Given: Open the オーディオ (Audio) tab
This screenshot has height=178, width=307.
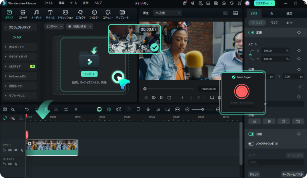Looking at the screenshot, I should pos(36,15).
